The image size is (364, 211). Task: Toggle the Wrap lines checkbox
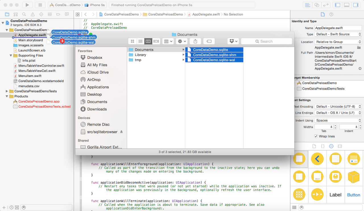point(316,136)
